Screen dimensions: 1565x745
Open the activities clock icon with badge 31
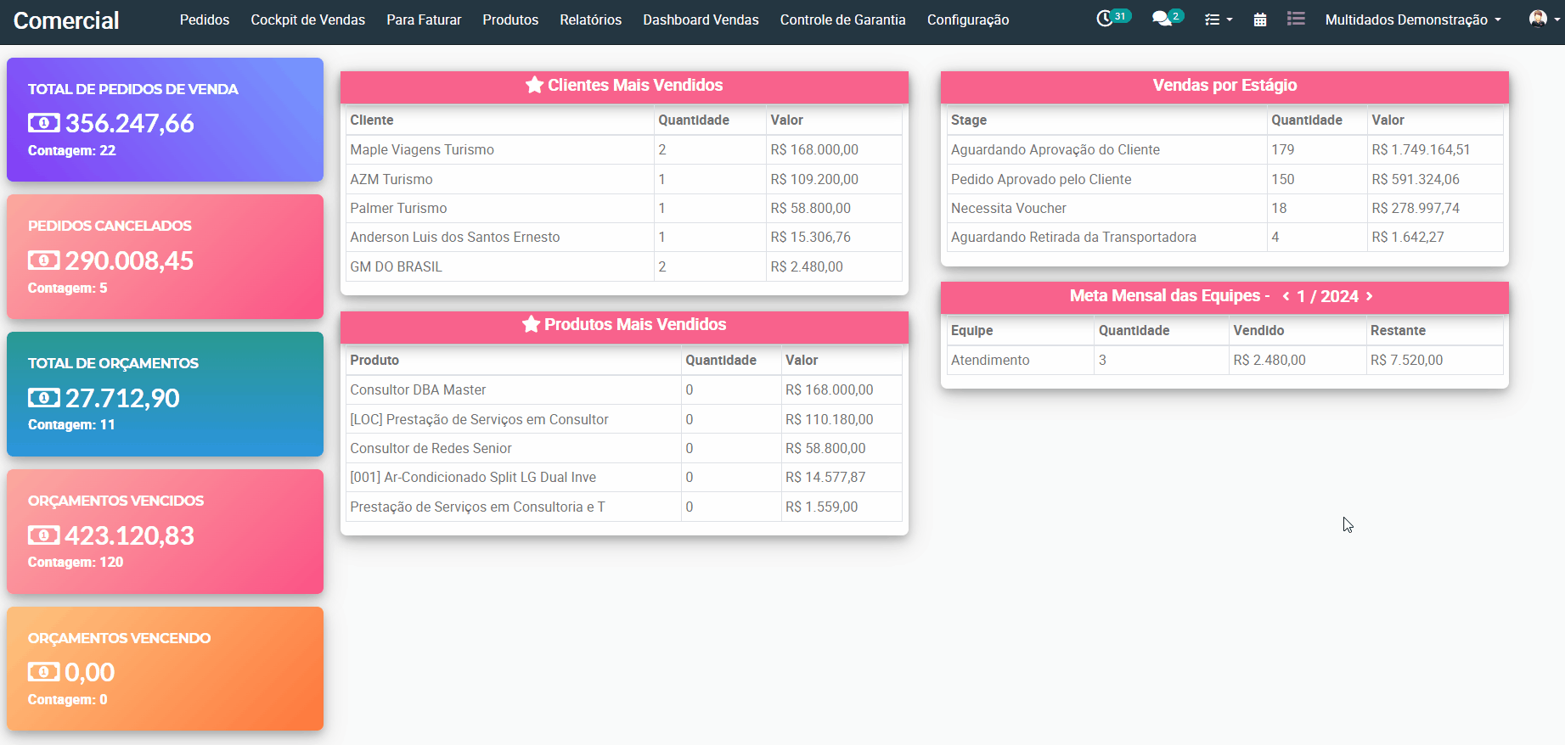(1105, 19)
